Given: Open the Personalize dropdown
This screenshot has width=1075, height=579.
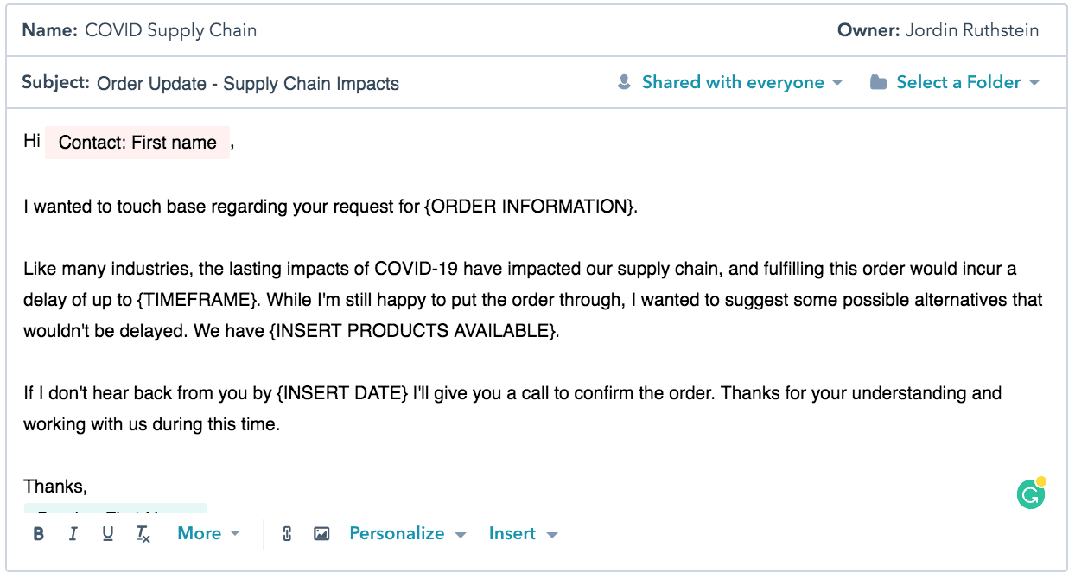Looking at the screenshot, I should point(406,533).
